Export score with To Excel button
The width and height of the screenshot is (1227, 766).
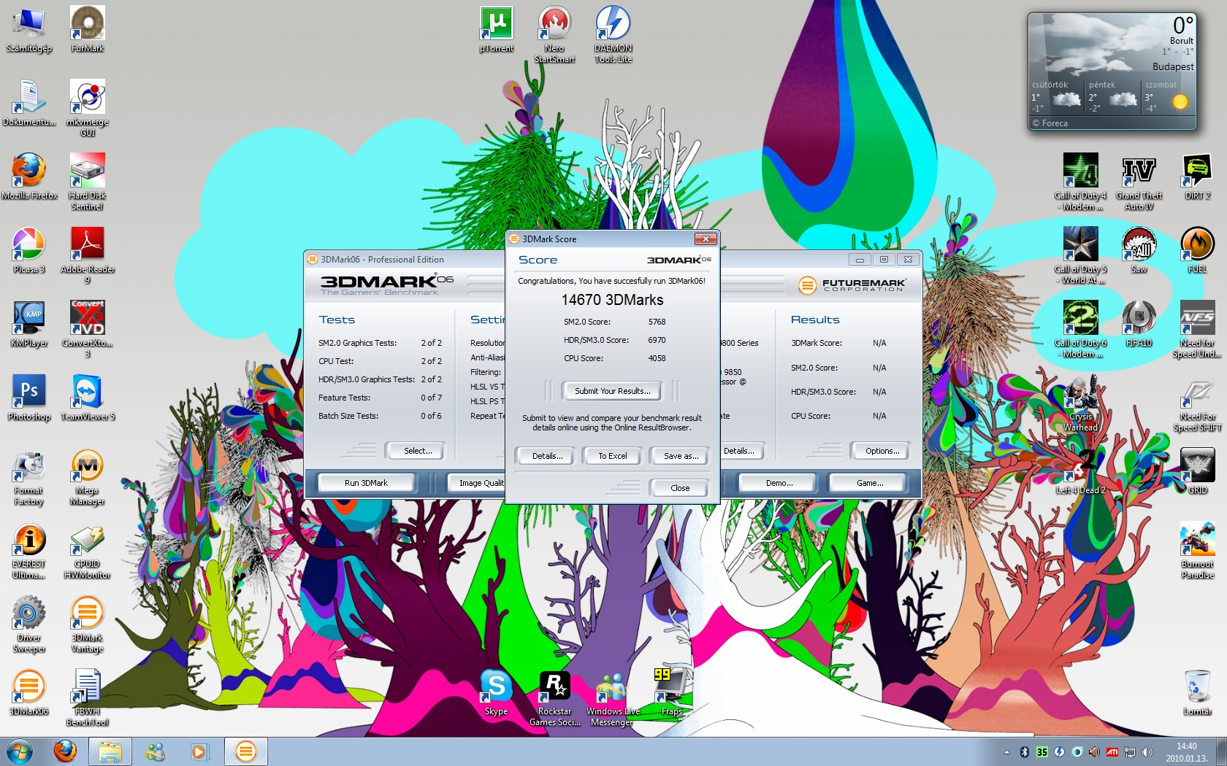click(x=613, y=456)
